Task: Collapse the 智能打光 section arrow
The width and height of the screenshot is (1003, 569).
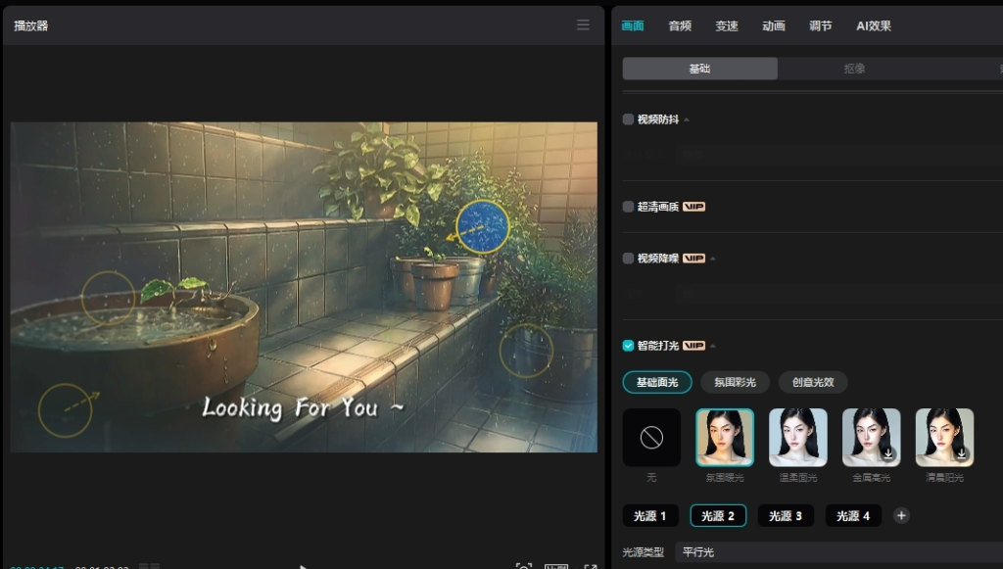Action: 714,346
